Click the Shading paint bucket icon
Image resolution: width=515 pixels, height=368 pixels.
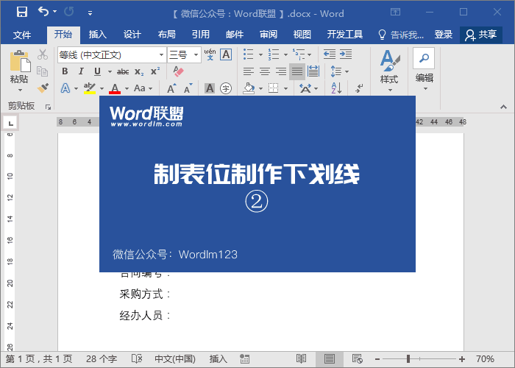tap(249, 88)
